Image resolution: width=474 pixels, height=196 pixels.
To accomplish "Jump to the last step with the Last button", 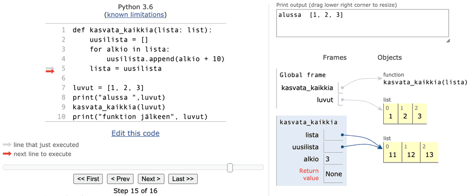I will (183, 179).
